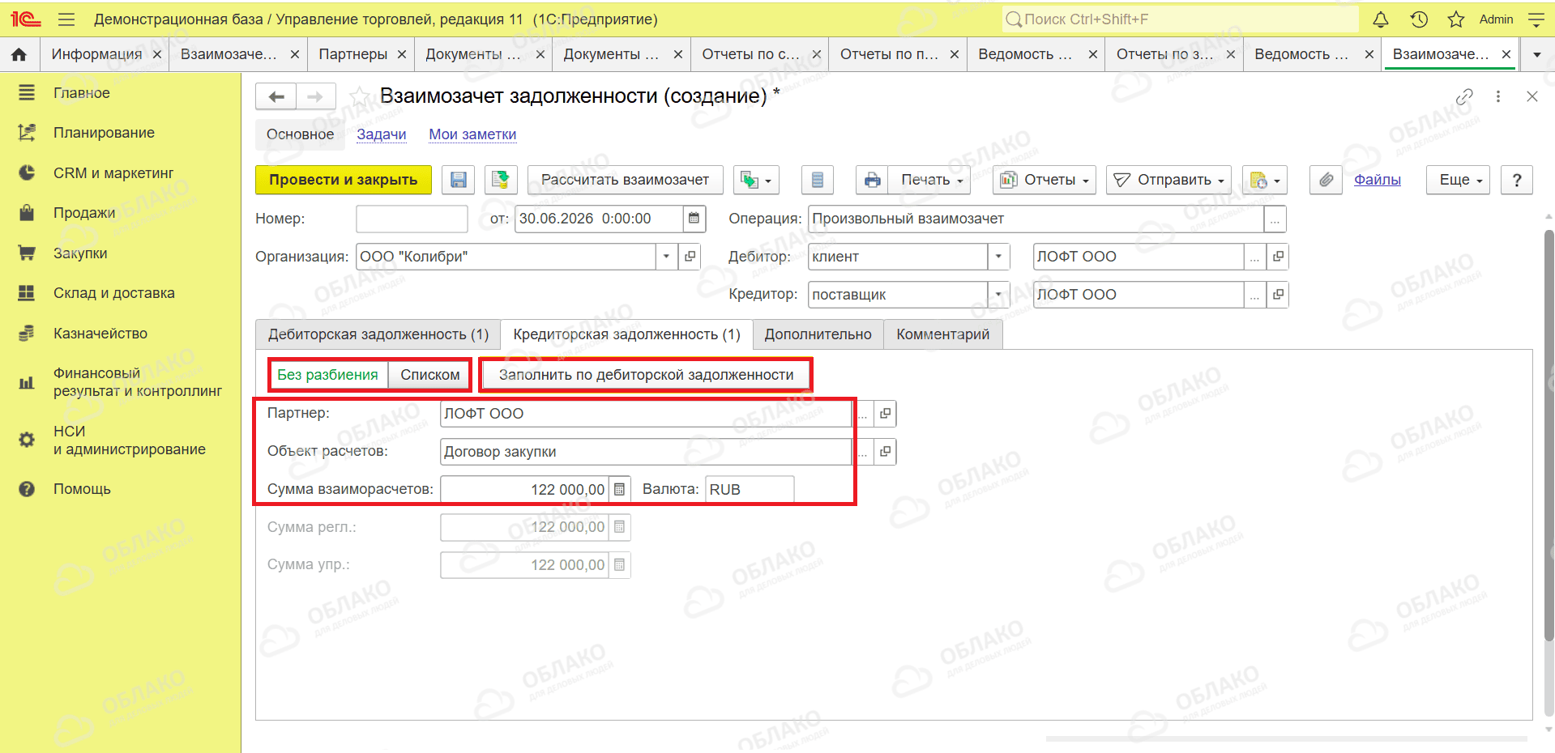Open debtor ЛОФТ ООО card icon
Screen dimensions: 1555x753
(1278, 257)
